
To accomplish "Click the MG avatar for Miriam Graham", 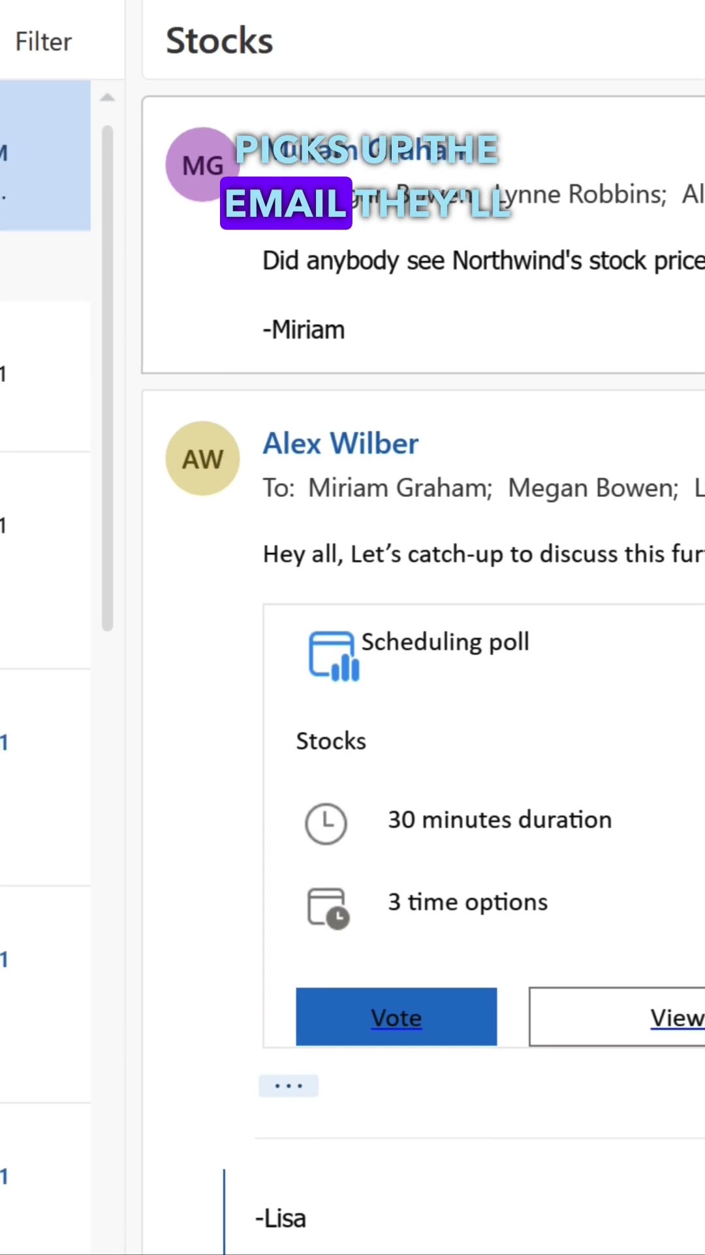I will click(201, 165).
